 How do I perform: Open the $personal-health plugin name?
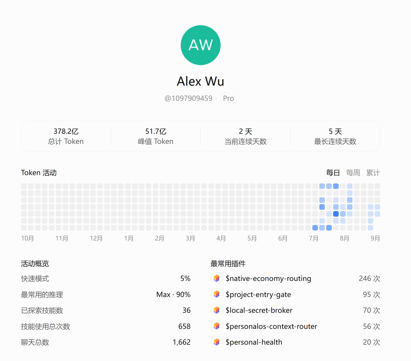(254, 342)
